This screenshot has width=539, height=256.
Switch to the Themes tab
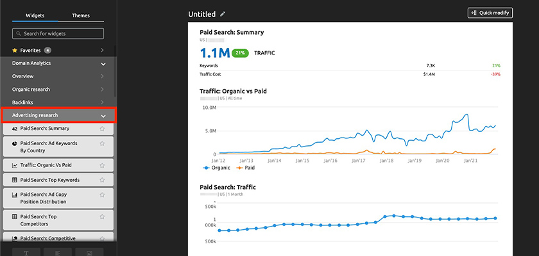pos(81,15)
